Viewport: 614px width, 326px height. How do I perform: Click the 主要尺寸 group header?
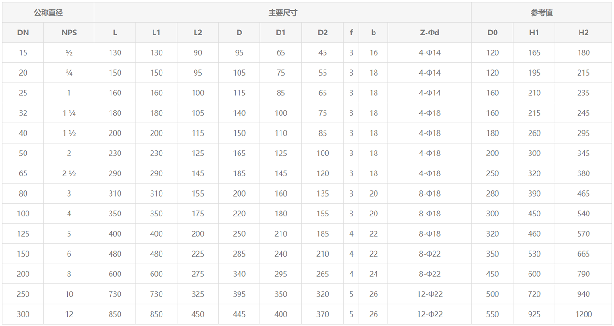[x=283, y=13]
